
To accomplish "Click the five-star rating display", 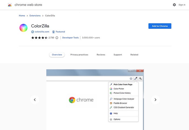I will click(x=39, y=38).
